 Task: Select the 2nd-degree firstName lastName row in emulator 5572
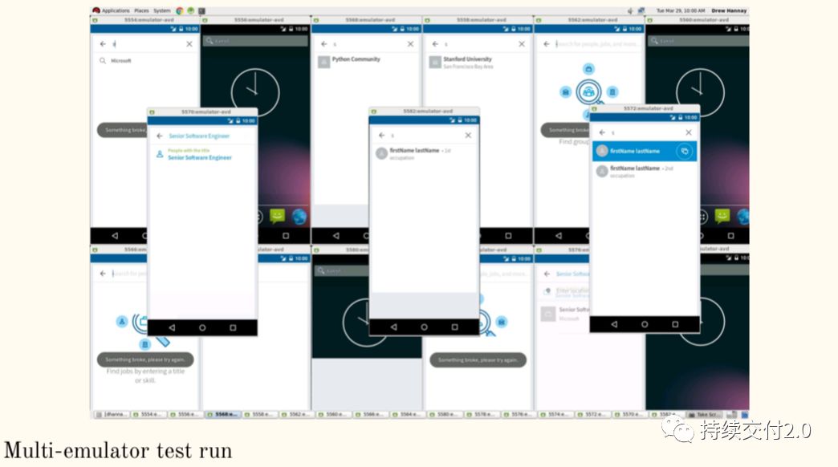[645, 171]
